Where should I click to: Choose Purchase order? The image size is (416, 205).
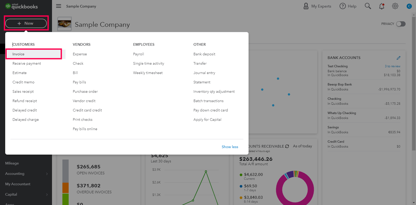pos(85,91)
